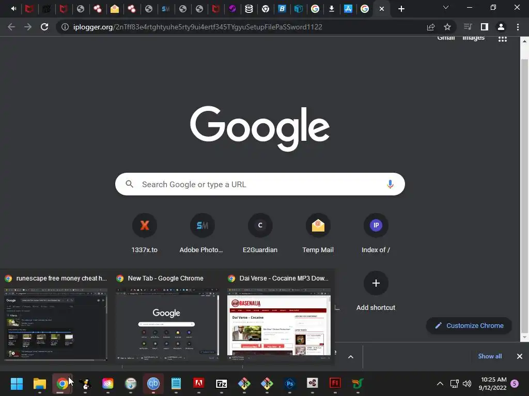This screenshot has width=529, height=396.
Task: Switch to the blue cube tab
Action: click(x=299, y=9)
